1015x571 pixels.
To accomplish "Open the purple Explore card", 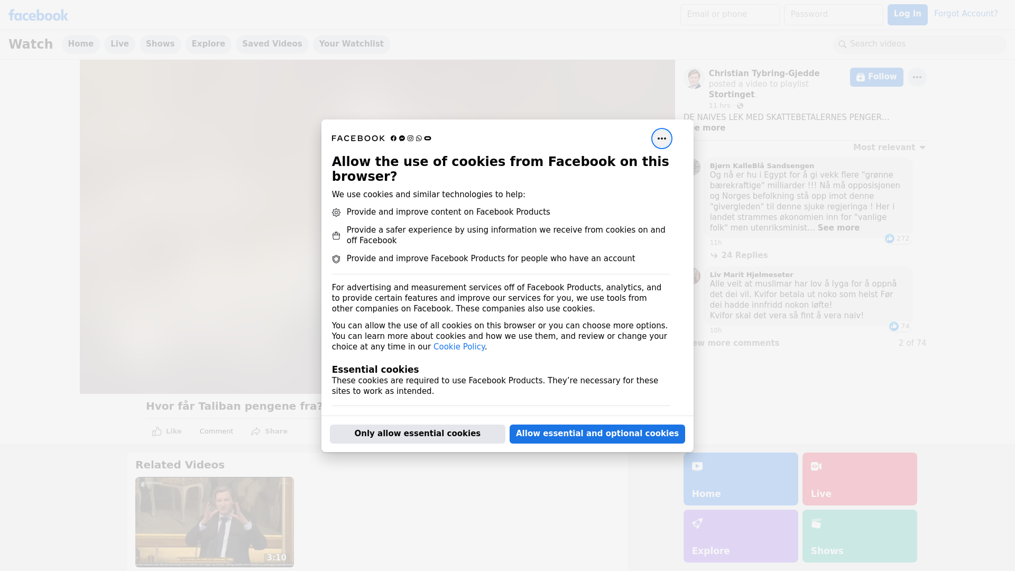I will pos(741,536).
